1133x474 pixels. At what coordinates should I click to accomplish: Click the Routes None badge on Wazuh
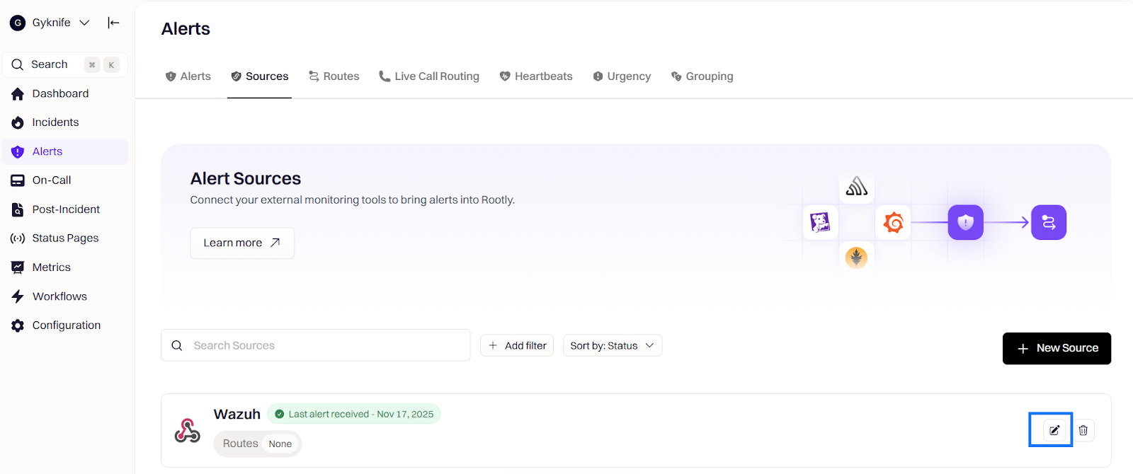tap(258, 444)
